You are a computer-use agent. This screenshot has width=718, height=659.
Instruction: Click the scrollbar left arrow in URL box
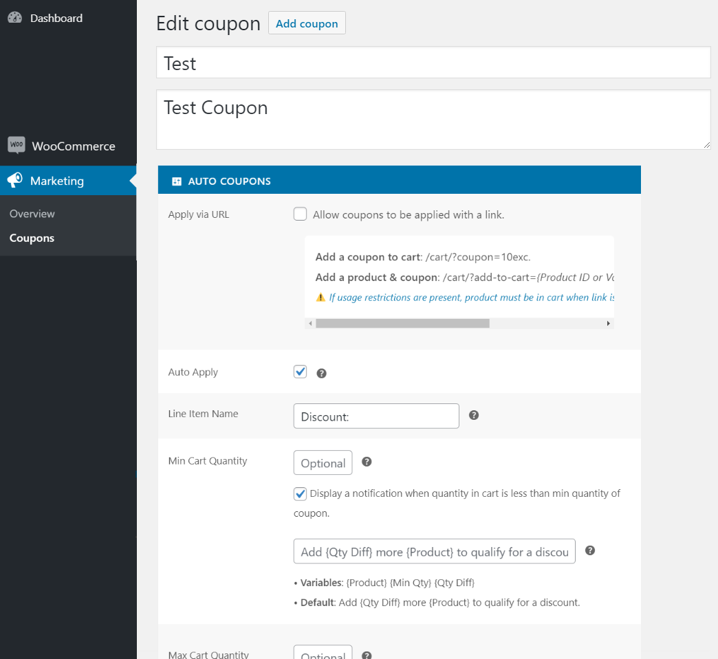[310, 324]
